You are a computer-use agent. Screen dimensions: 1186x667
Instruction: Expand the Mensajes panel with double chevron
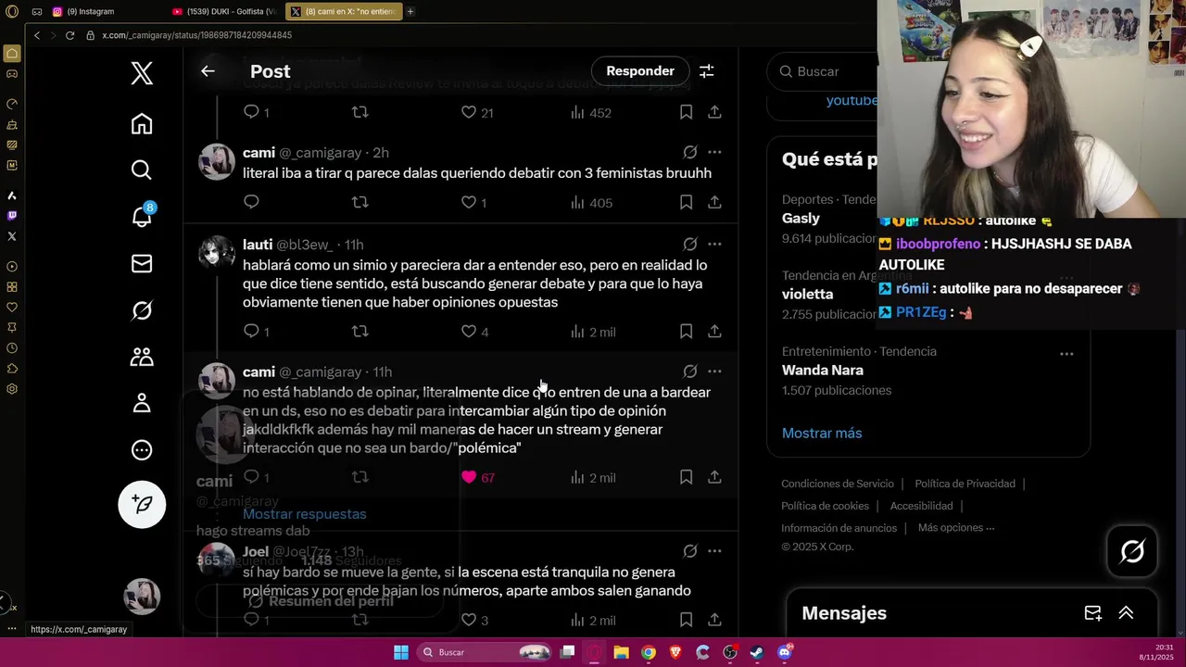pos(1126,613)
